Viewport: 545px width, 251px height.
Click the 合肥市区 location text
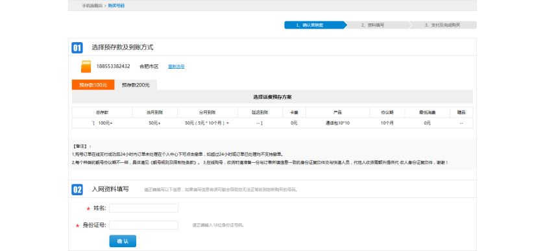click(x=149, y=66)
